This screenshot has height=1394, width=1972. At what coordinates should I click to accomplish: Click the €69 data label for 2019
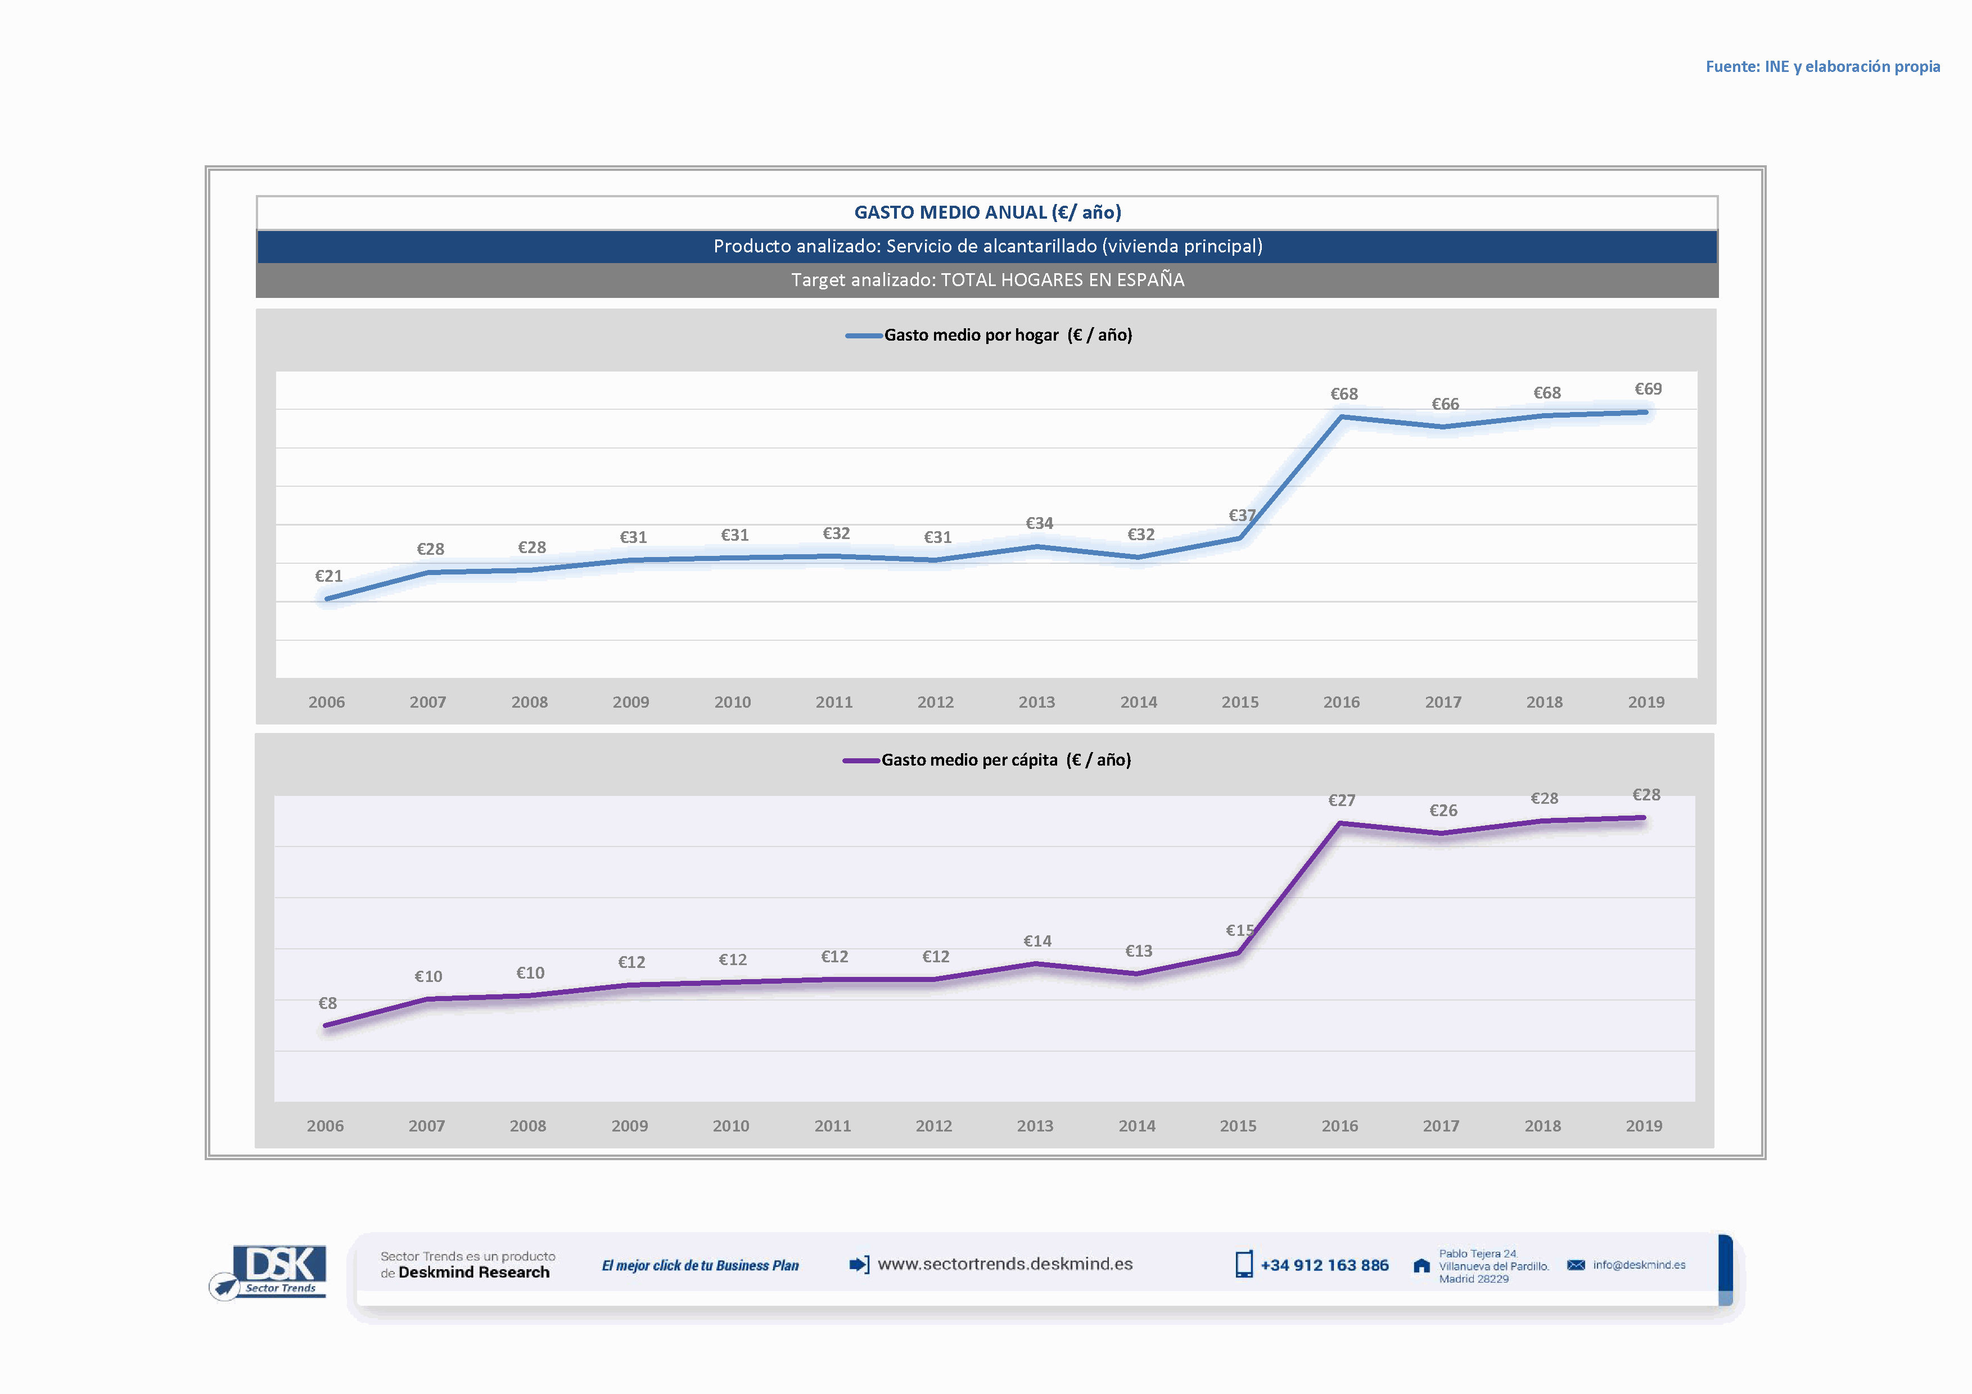1648,389
